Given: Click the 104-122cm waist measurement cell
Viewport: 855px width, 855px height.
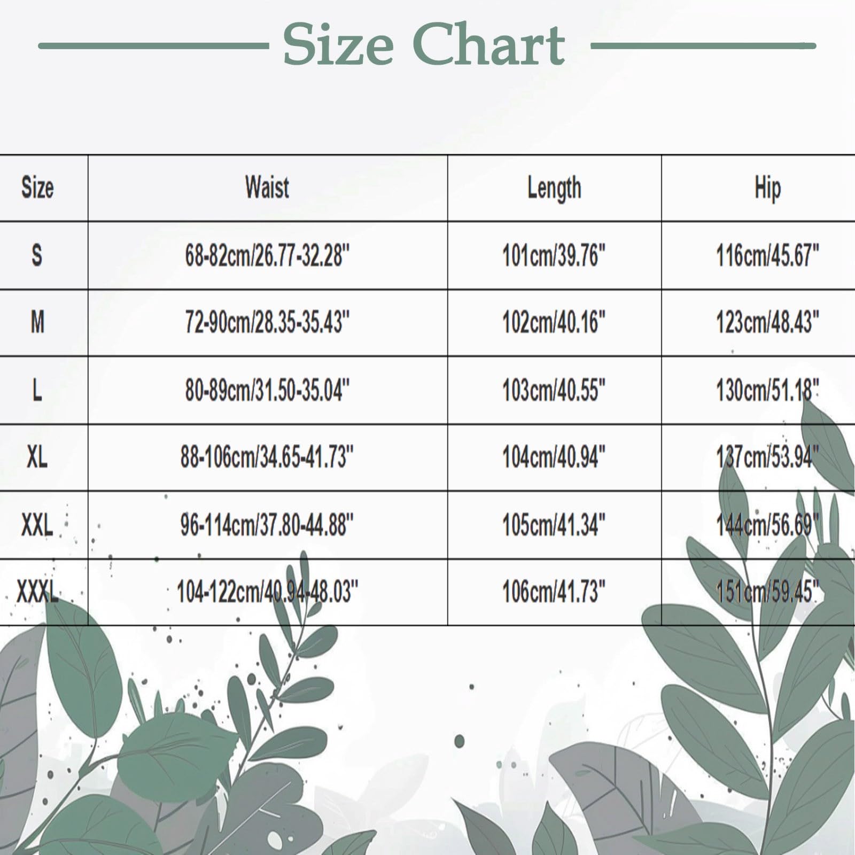Looking at the screenshot, I should click(267, 592).
